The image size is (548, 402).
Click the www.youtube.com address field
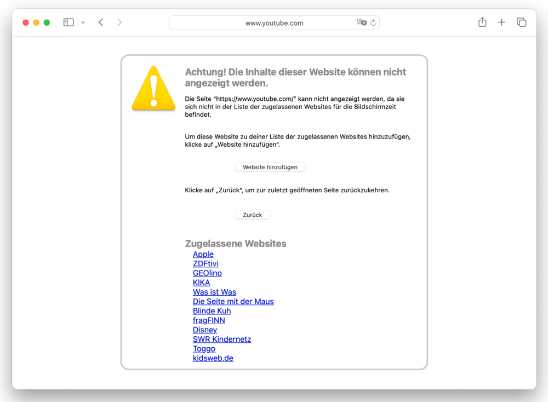[x=274, y=22]
